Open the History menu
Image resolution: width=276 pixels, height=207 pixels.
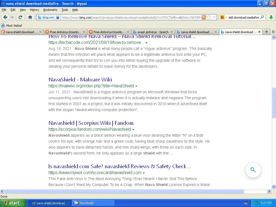click(x=34, y=10)
